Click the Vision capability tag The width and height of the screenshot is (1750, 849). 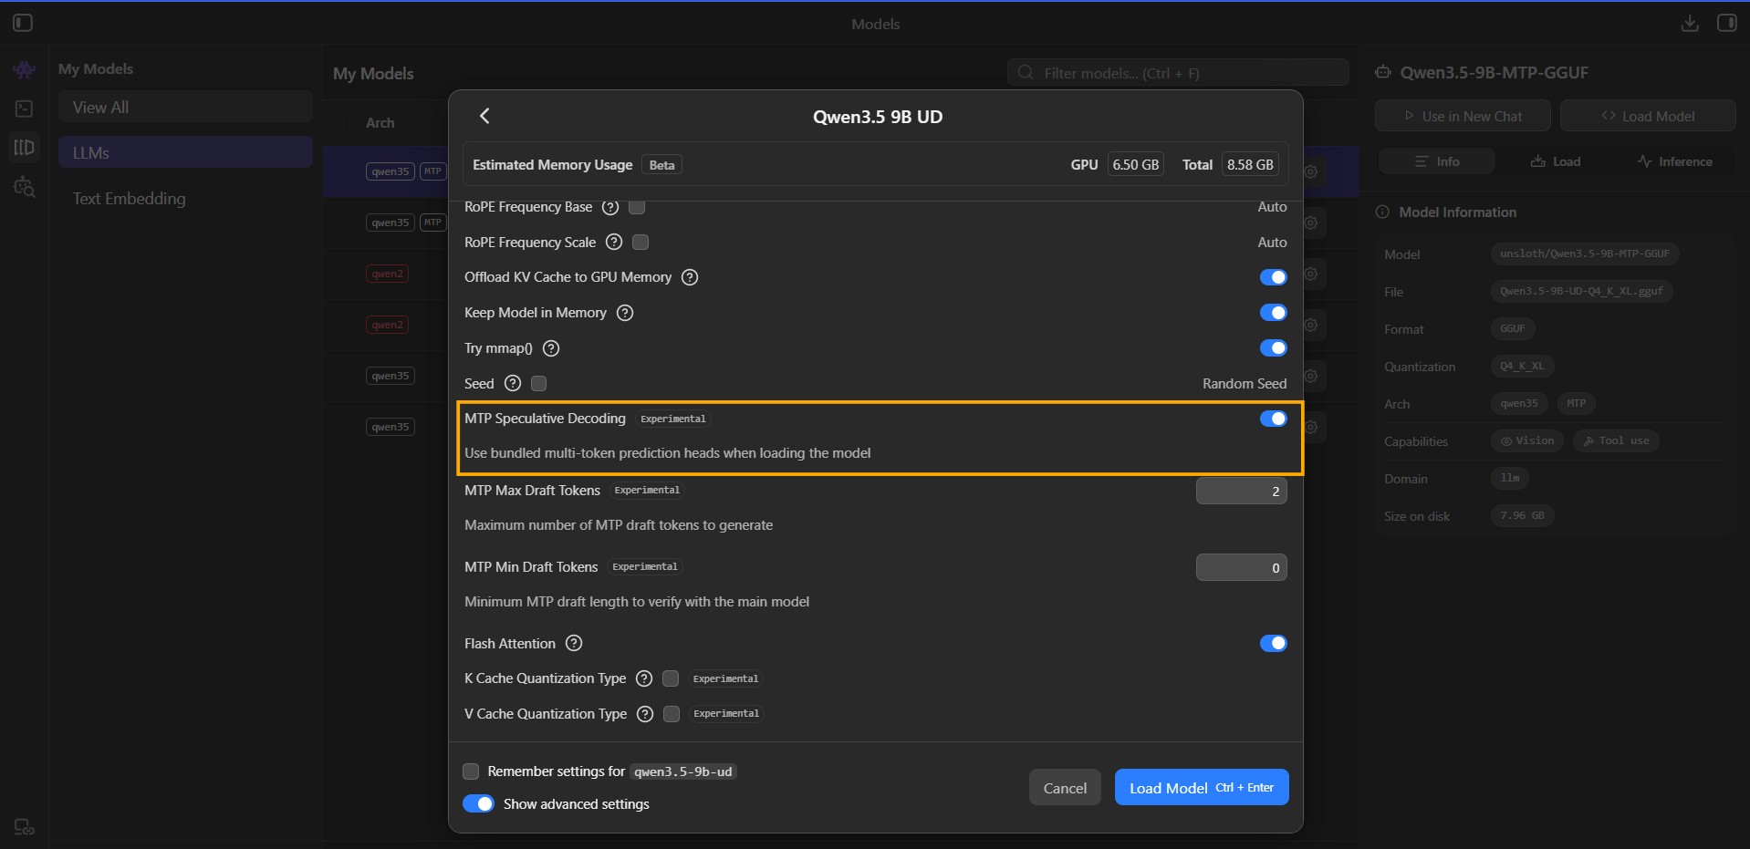point(1527,440)
